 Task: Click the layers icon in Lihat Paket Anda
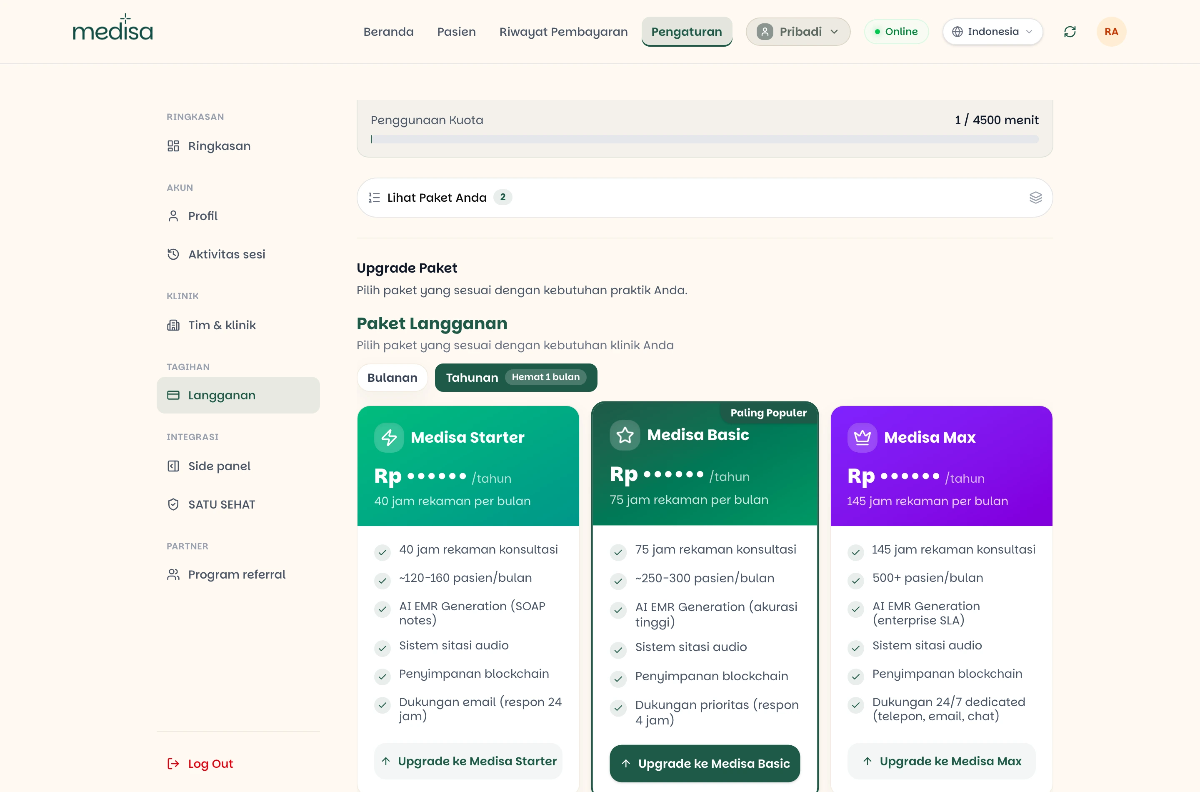[1035, 198]
